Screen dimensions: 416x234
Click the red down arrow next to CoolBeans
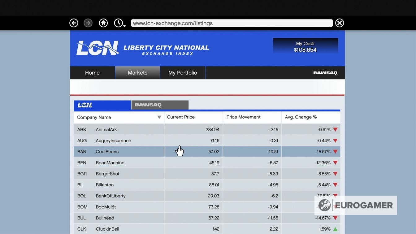click(x=335, y=151)
